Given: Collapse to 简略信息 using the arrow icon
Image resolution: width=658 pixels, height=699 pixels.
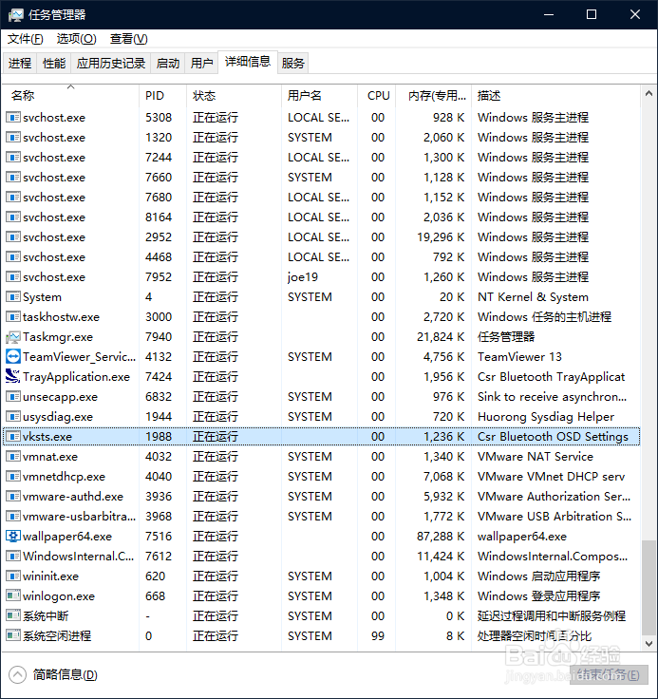Looking at the screenshot, I should pos(17,674).
